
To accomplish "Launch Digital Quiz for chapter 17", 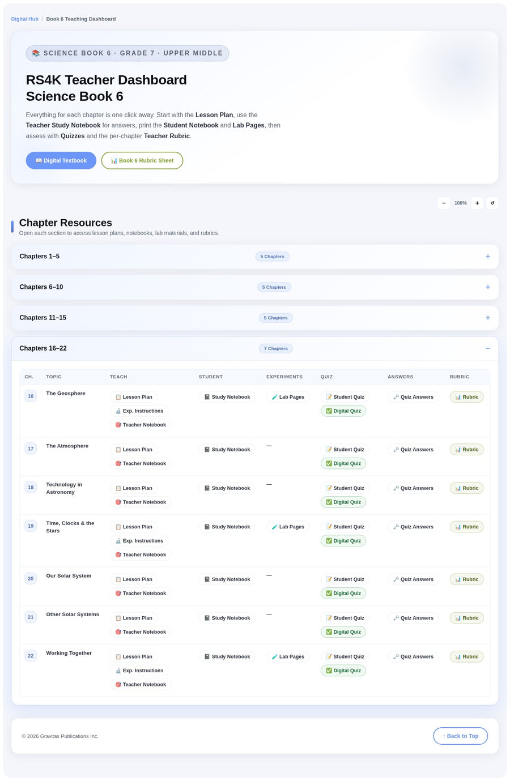I will 343,463.
